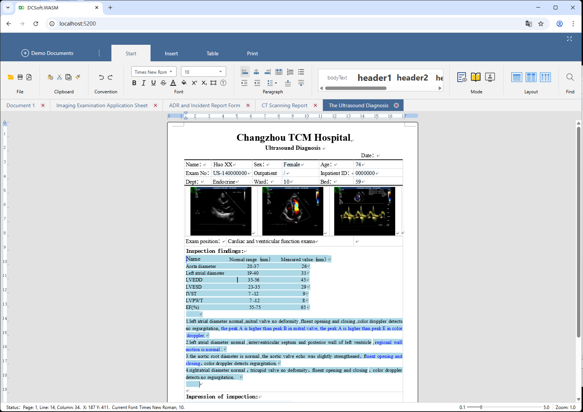Screen dimensions: 583x412
Task: Adjust the zoom slider in status bar
Action: click(481, 407)
